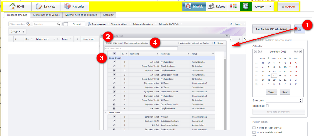Open the 0 rows dropdown arrow
The image size is (314, 136).
click(x=244, y=24)
